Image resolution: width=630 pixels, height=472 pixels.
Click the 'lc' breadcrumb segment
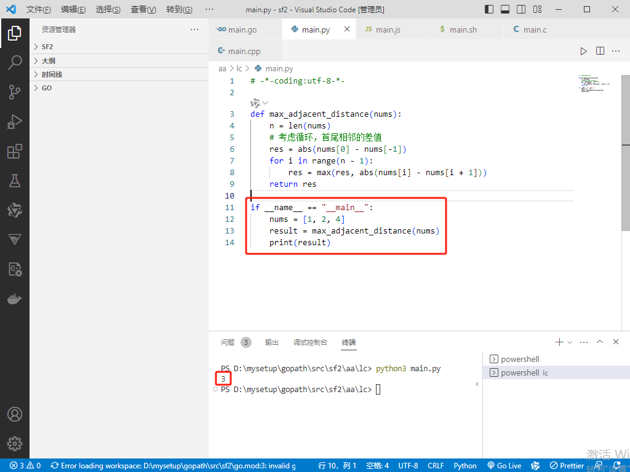point(239,69)
